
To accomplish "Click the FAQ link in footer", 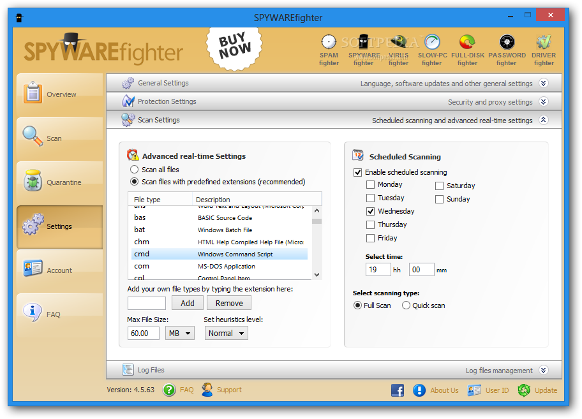I will click(x=187, y=390).
